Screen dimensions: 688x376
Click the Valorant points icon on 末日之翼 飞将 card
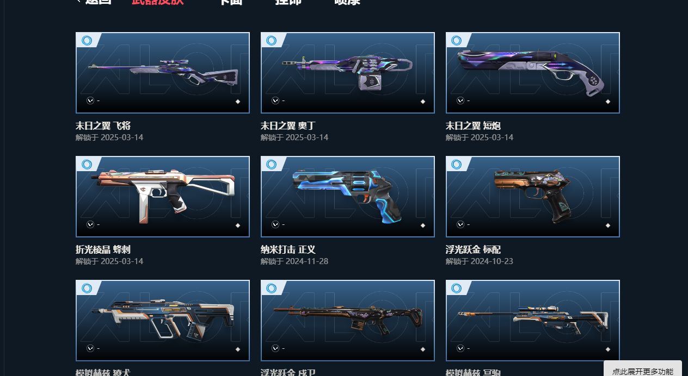pyautogui.click(x=90, y=101)
